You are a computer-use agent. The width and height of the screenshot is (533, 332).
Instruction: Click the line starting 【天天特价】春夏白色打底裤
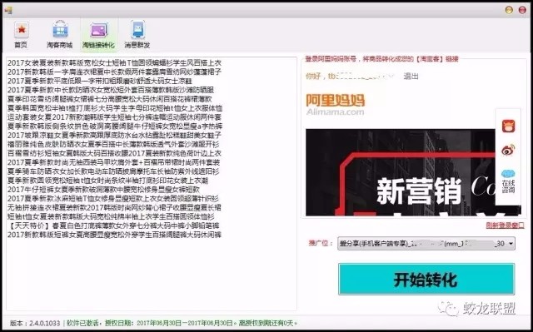113,225
